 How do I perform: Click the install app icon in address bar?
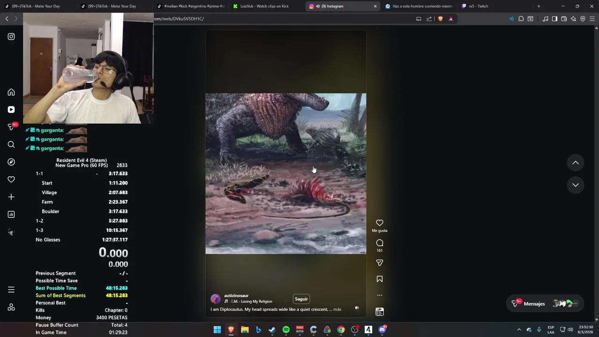point(419,19)
